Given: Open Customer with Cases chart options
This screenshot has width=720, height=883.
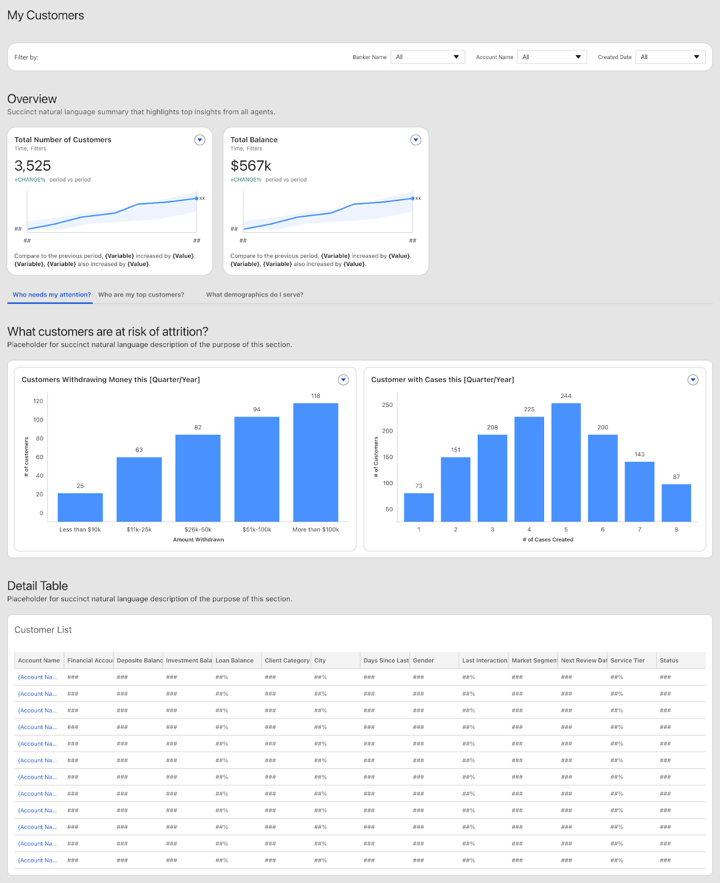Looking at the screenshot, I should [x=693, y=380].
